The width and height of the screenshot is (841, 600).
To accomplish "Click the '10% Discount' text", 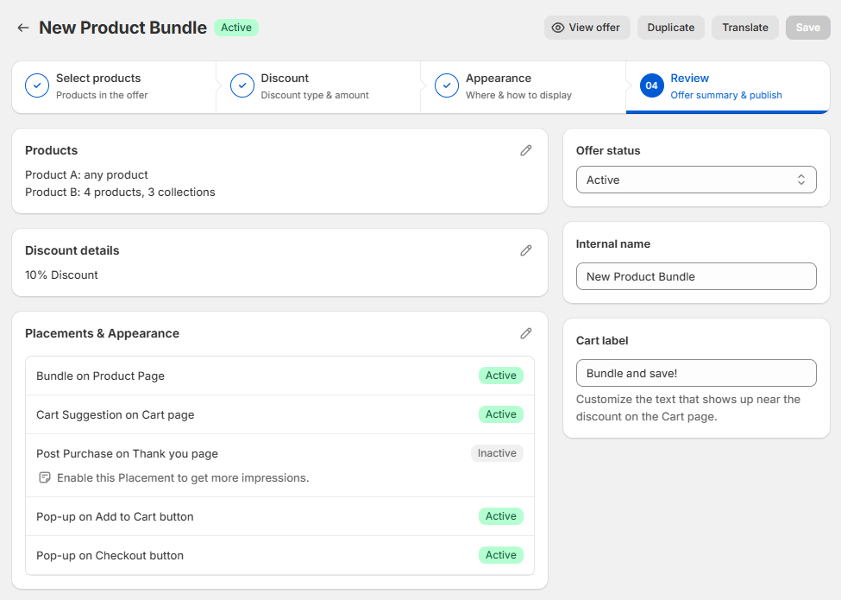I will [62, 275].
